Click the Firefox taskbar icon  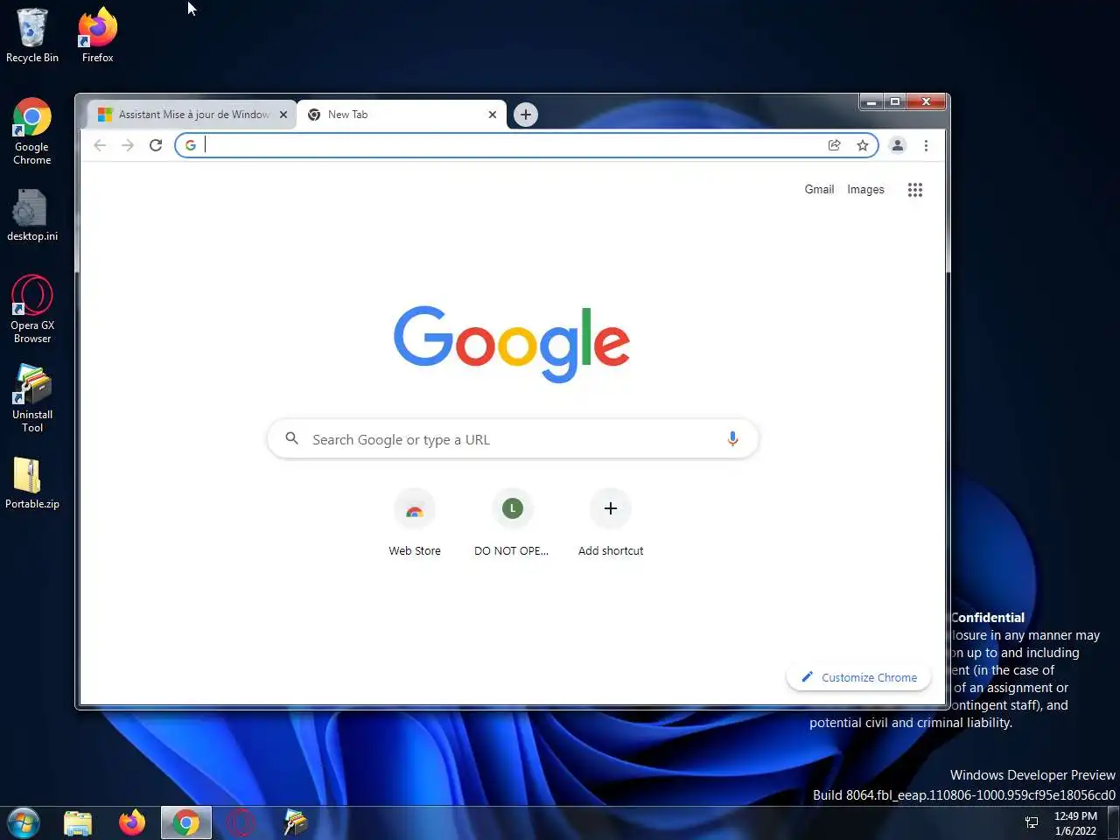pyautogui.click(x=132, y=822)
